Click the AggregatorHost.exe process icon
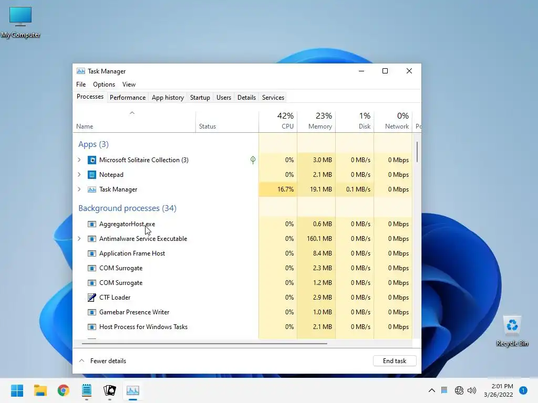 tap(91, 224)
